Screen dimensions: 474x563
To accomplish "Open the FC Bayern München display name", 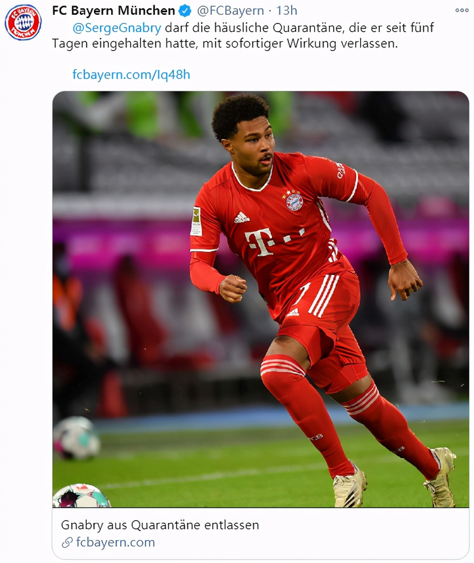I will tap(113, 11).
